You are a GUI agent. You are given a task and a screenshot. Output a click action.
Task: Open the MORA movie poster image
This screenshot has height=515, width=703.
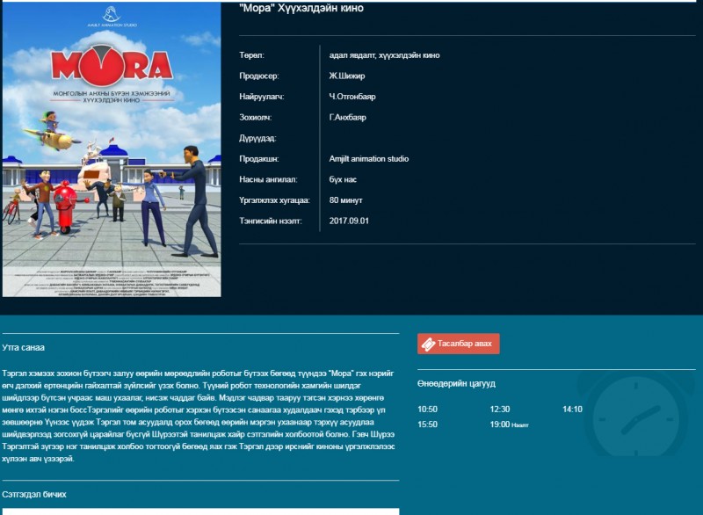tap(112, 149)
